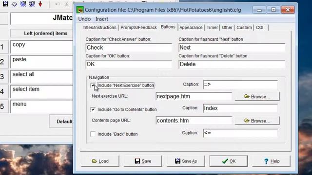The width and height of the screenshot is (312, 175).
Task: Click the first blue web export icon
Action: point(23,4)
